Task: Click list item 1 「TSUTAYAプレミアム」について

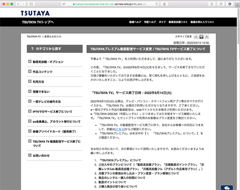Action: (120, 160)
